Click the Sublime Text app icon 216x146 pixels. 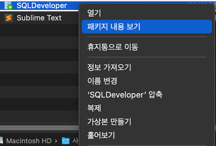point(9,18)
